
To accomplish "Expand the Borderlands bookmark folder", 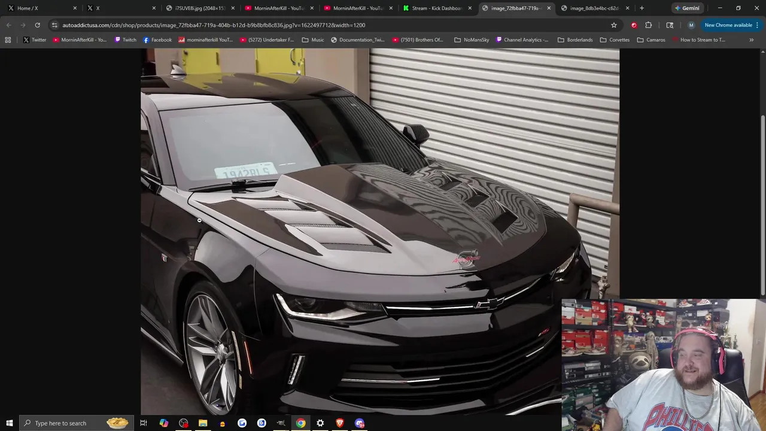I will click(575, 40).
